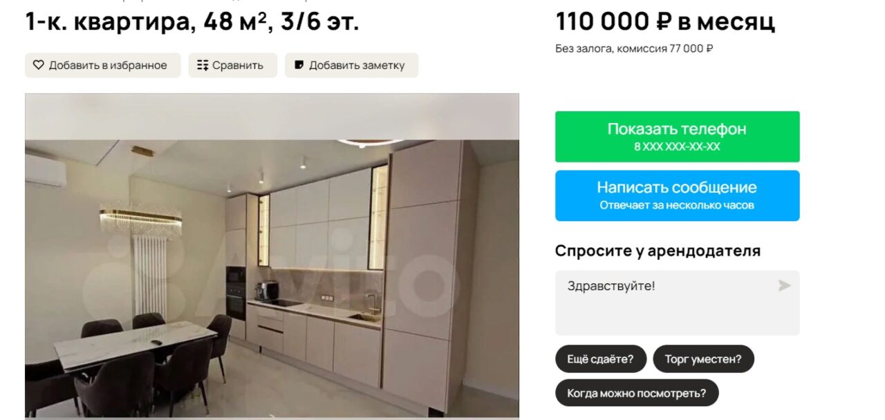Viewport: 885px width, 420px height.
Task: Click the sticky note icon
Action: [299, 65]
